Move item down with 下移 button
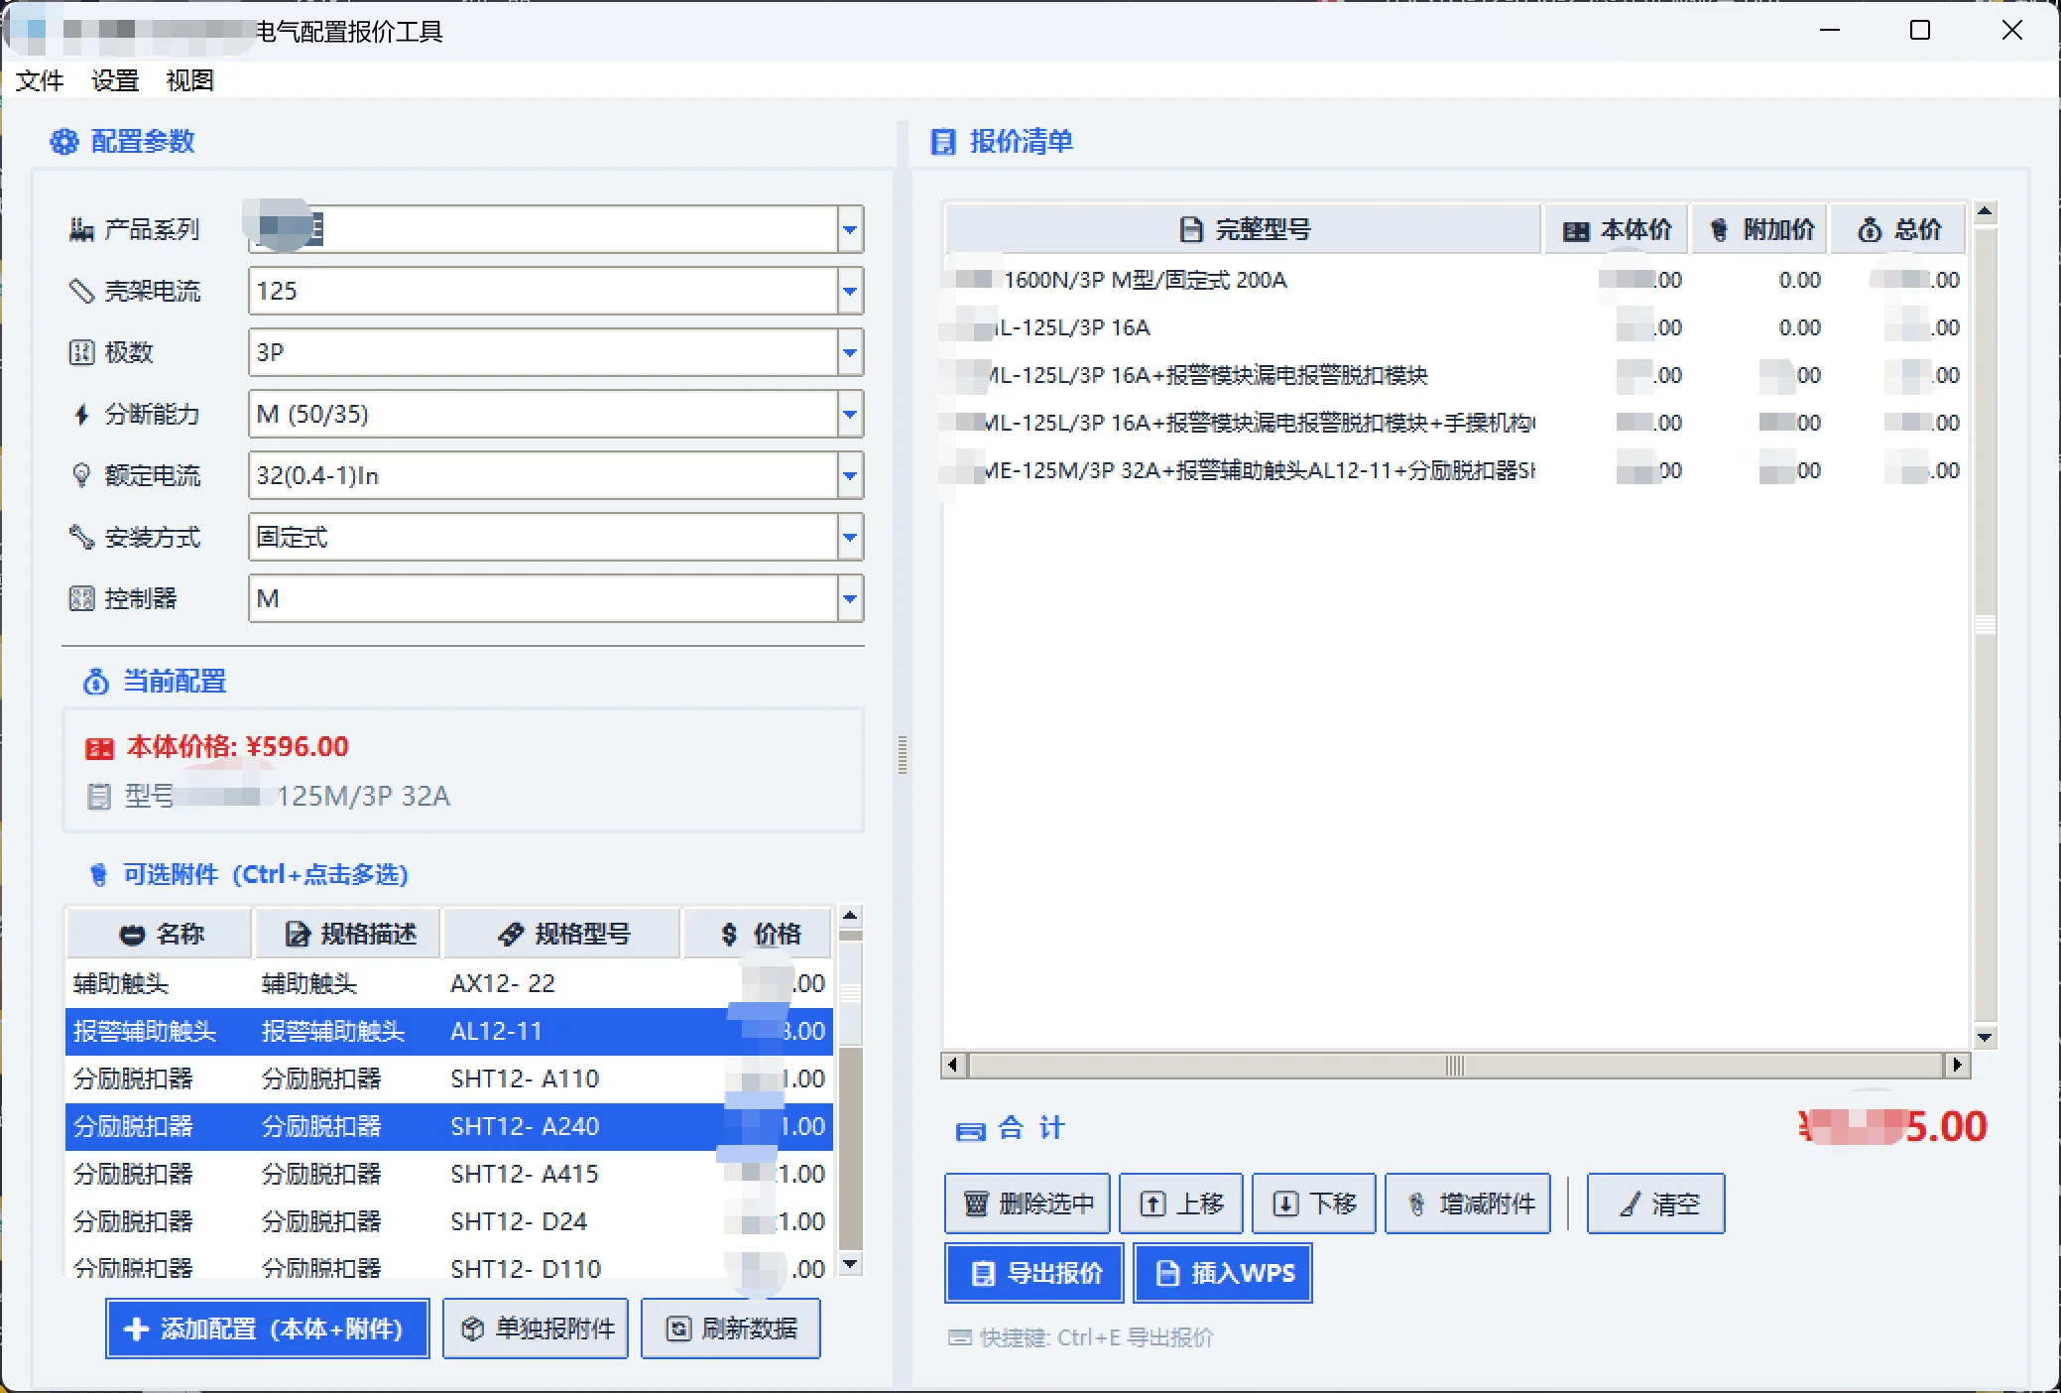Image resolution: width=2061 pixels, height=1393 pixels. tap(1314, 1203)
